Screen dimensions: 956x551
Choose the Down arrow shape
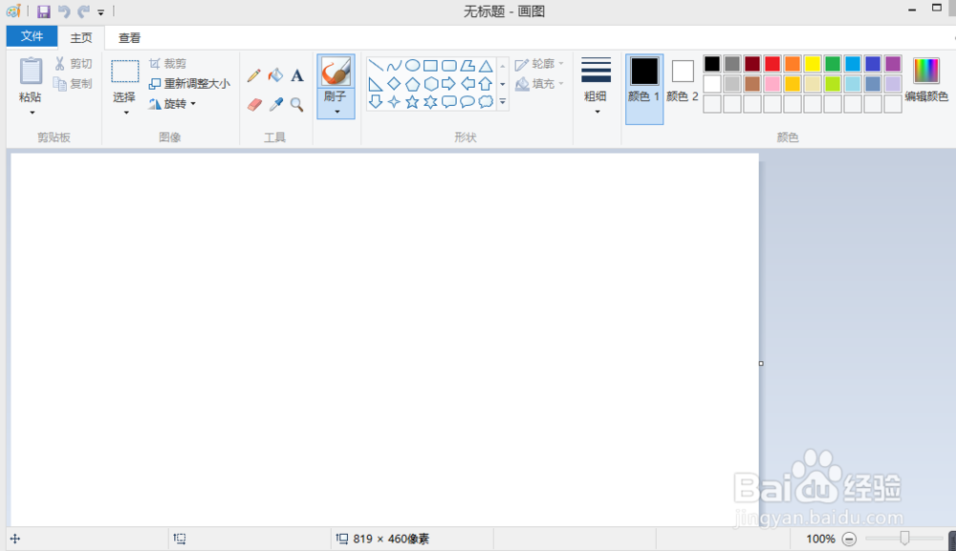376,101
